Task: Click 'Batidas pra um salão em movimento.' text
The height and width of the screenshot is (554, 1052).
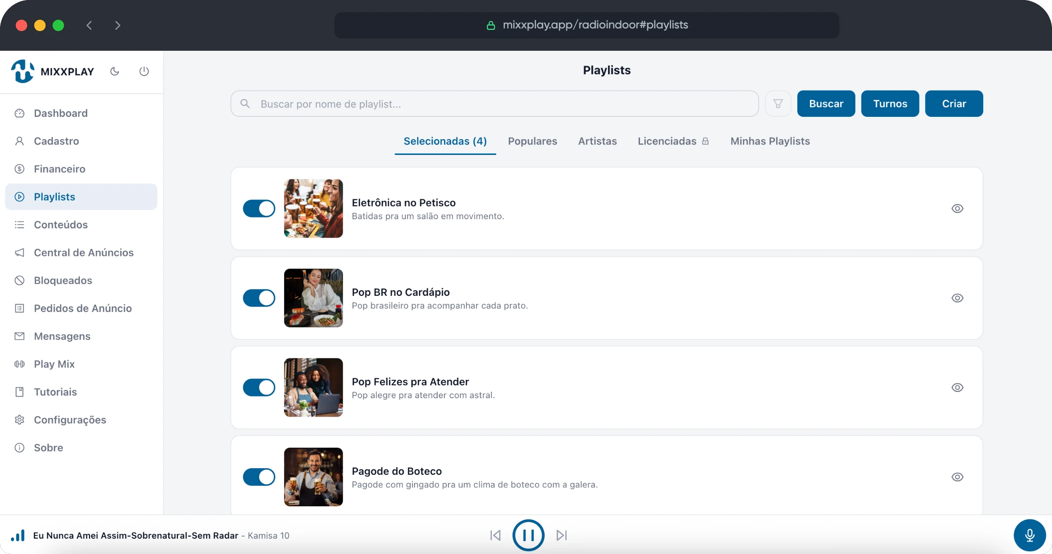Action: [428, 216]
